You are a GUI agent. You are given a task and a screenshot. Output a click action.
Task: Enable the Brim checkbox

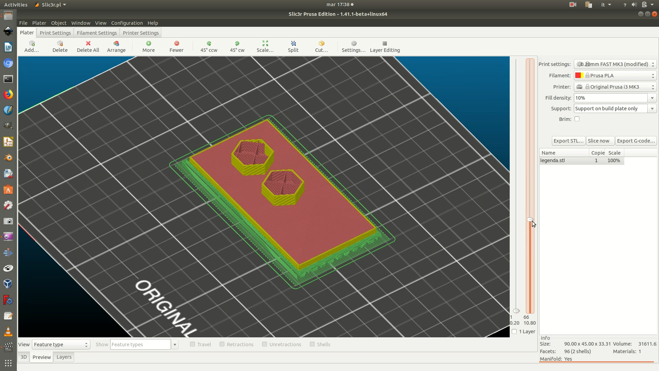click(x=577, y=119)
